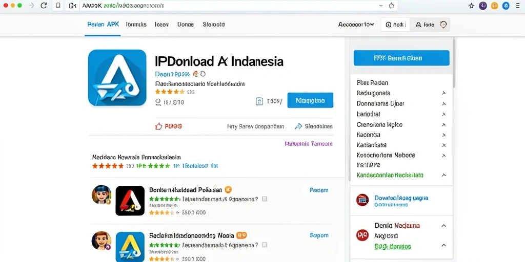Collapse the green Kandescanlao Nechallato section
Viewport: 525px width, 262px height.
pyautogui.click(x=443, y=175)
